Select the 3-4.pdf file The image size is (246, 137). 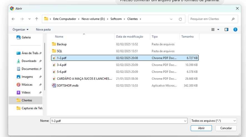61,65
